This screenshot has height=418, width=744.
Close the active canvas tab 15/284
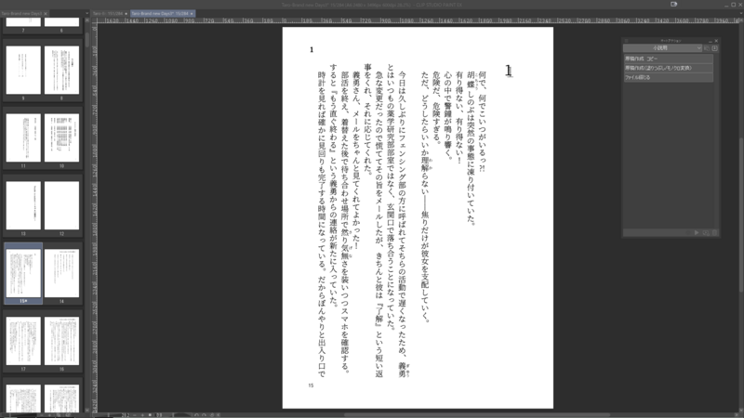192,14
